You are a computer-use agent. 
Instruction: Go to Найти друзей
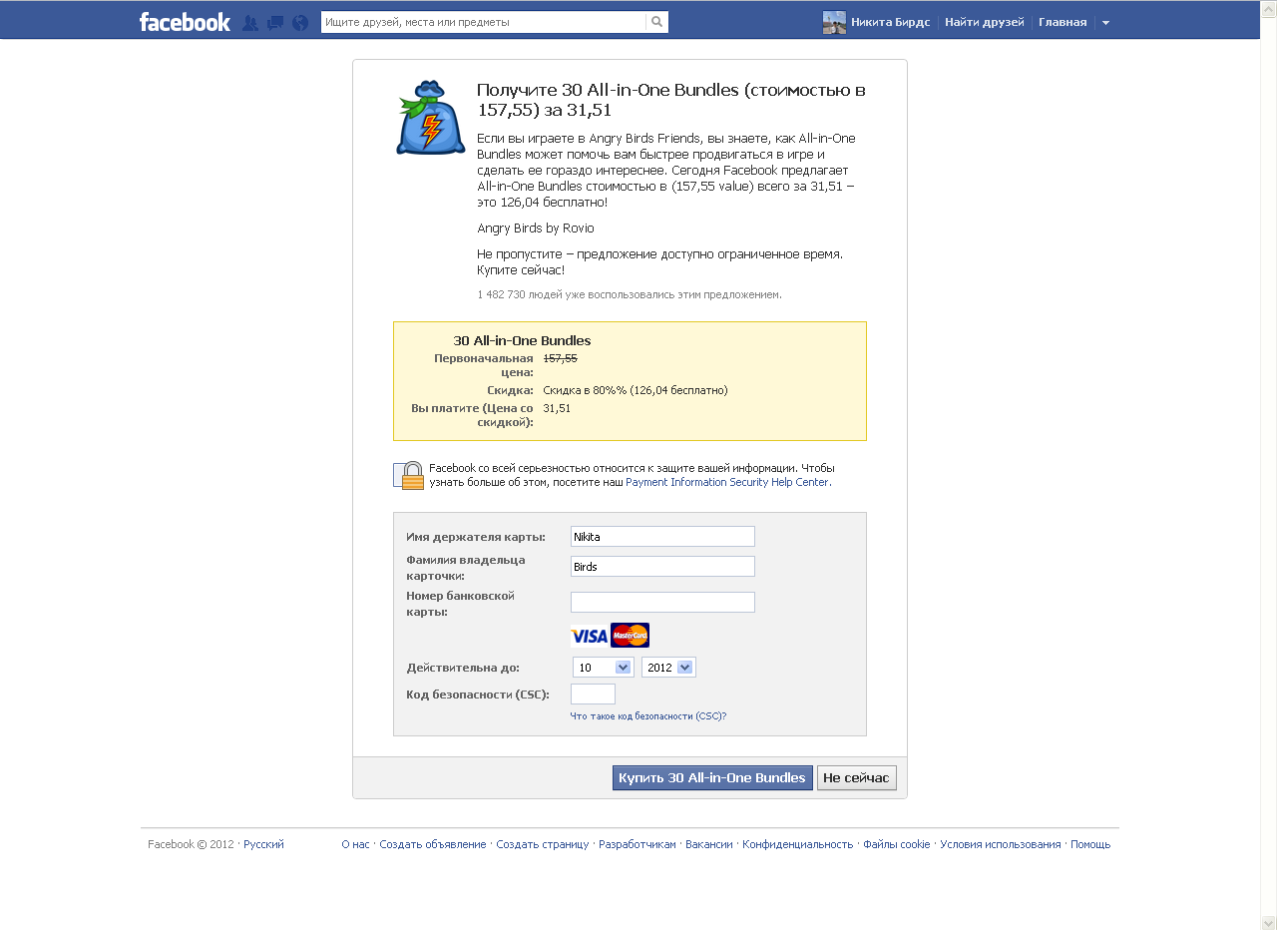click(984, 22)
